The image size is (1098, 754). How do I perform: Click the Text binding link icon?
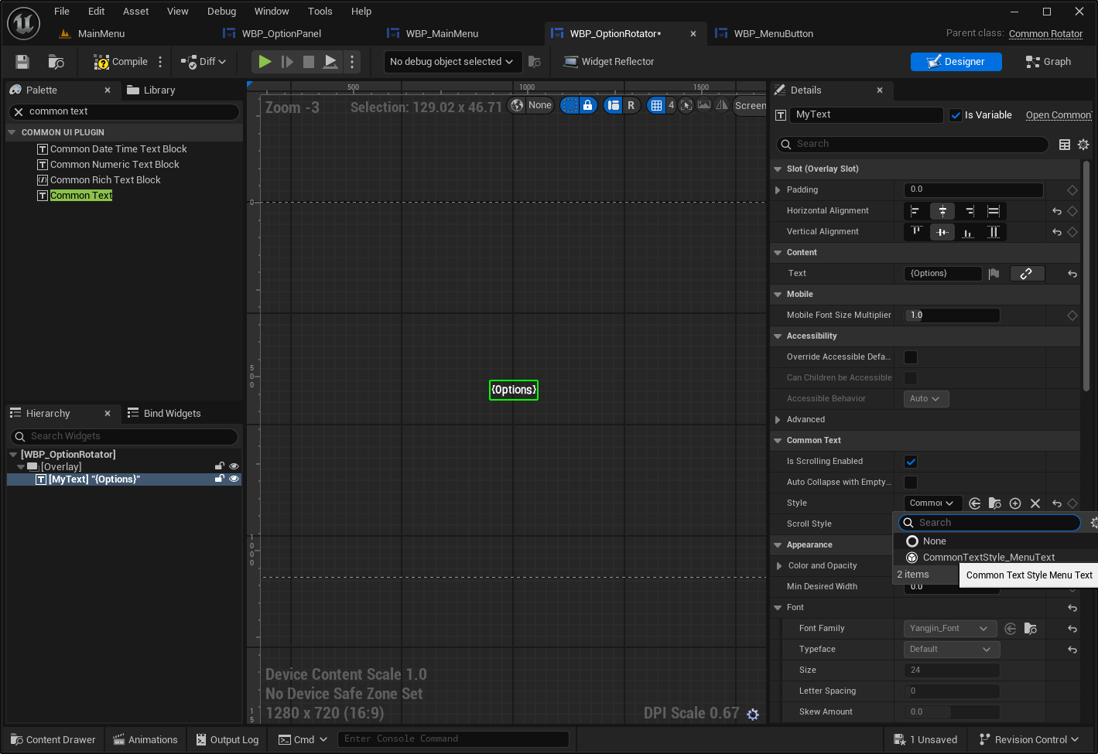[1027, 274]
